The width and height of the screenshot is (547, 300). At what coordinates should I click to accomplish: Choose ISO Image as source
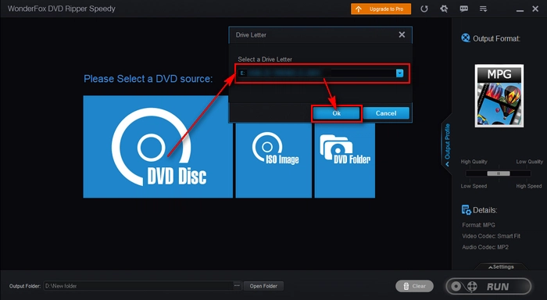[x=273, y=160]
